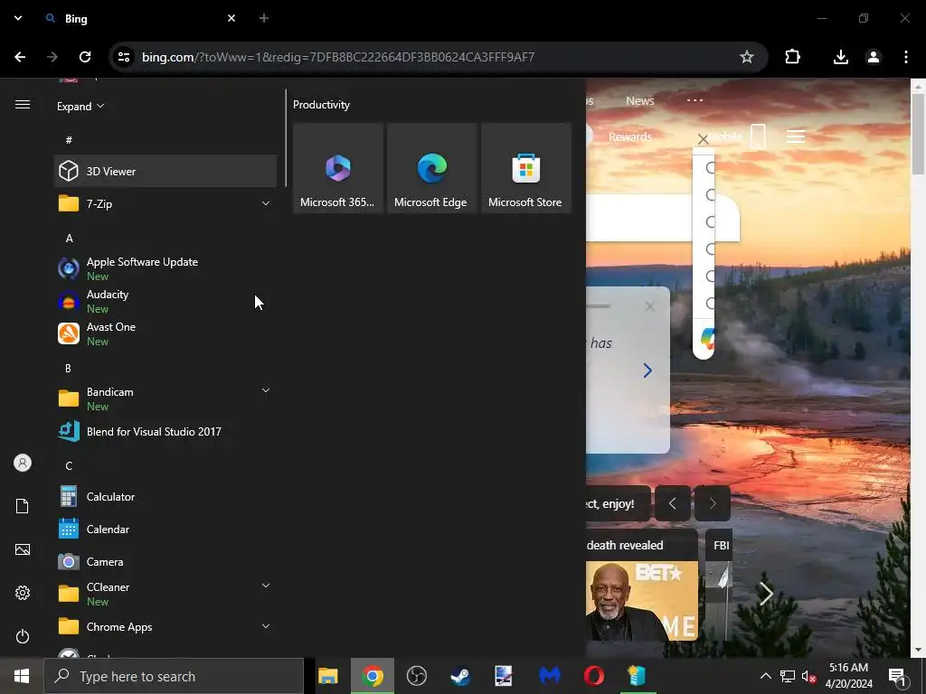926x694 pixels.
Task: Jump to letter B in app list
Action: pos(68,369)
